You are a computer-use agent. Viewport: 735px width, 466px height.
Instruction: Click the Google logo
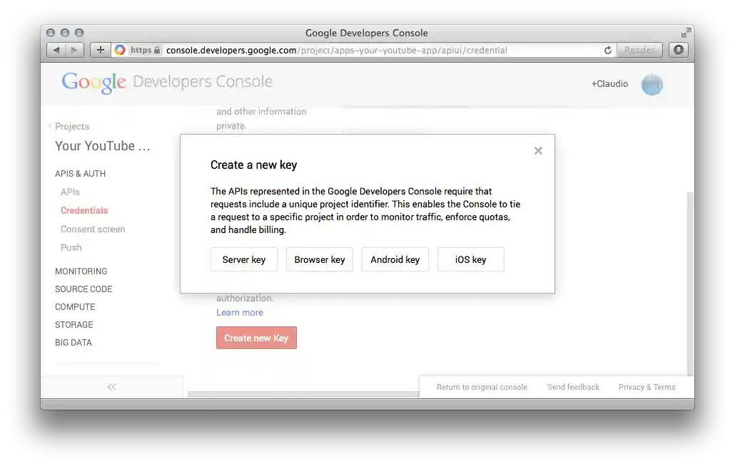tap(93, 83)
